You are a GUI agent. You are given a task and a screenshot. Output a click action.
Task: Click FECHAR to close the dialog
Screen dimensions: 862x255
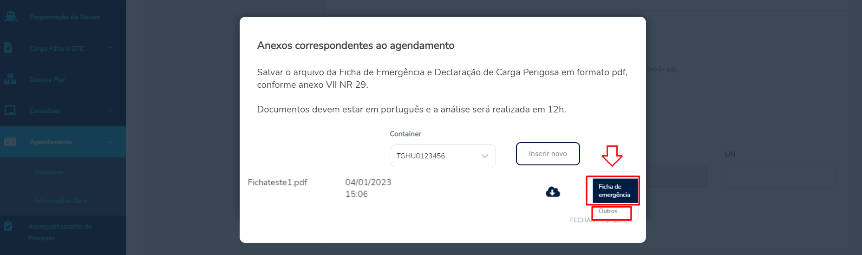(582, 220)
